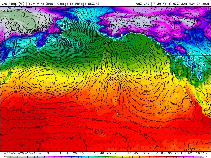Viewport: 211px width, 158px height.
Task: Click the 35 value on the temperature scale
Action: 95,153
